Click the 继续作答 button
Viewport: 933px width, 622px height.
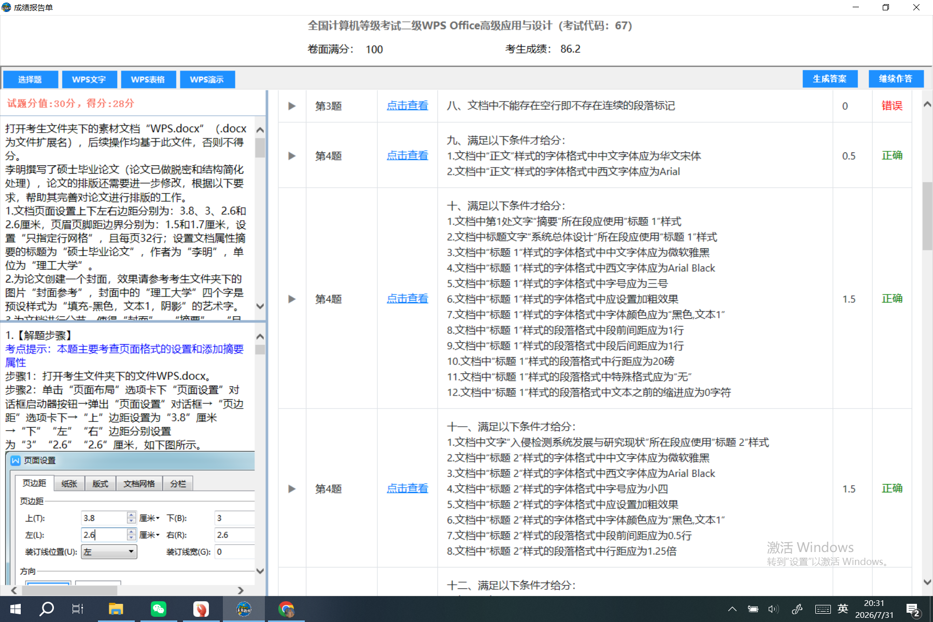[896, 79]
